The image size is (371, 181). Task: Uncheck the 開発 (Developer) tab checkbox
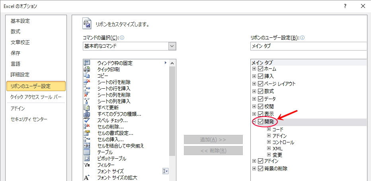(261, 122)
